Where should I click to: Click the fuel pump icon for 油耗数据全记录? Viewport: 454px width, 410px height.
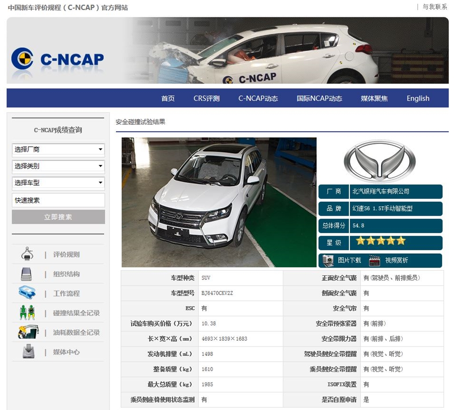[x=28, y=332]
